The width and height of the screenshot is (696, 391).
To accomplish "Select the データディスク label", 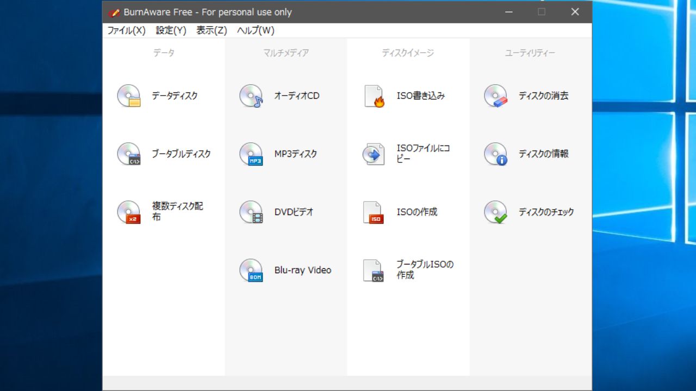I will point(175,96).
